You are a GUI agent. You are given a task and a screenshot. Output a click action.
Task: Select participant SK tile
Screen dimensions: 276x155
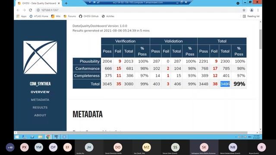204,147
